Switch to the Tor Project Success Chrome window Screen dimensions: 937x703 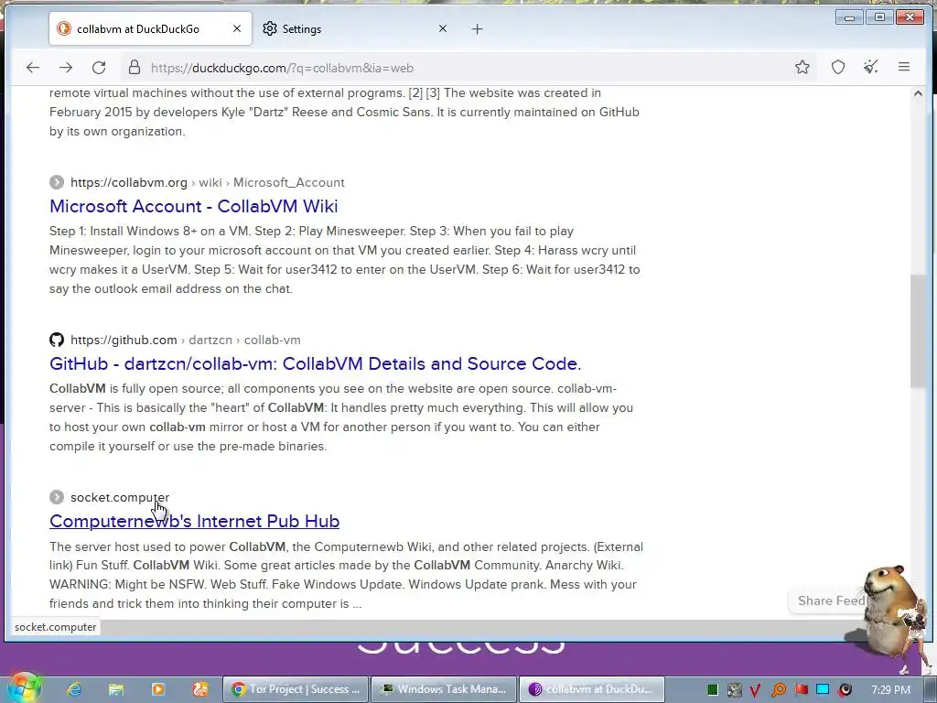pyautogui.click(x=296, y=689)
